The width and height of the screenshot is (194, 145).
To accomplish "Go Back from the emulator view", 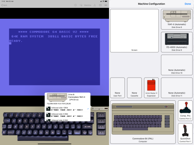I will coord(5,5).
